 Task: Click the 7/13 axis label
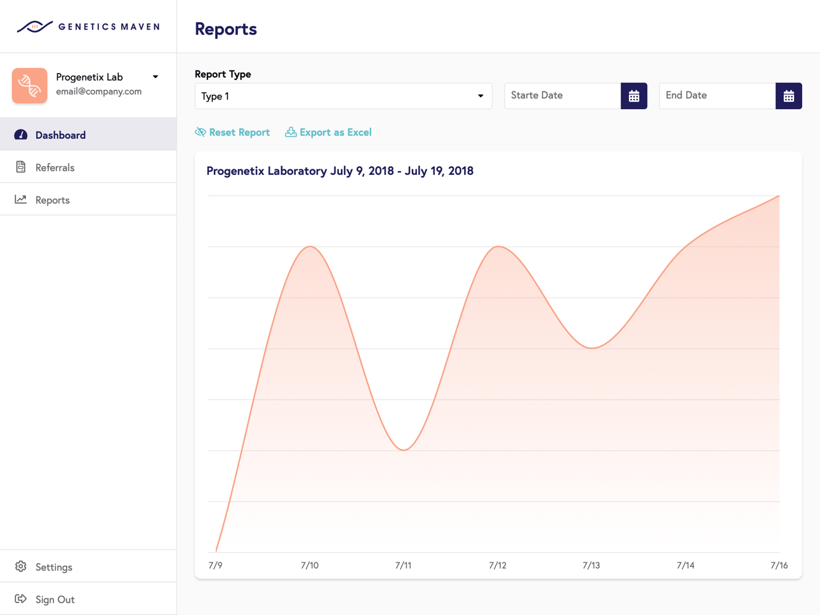[591, 565]
